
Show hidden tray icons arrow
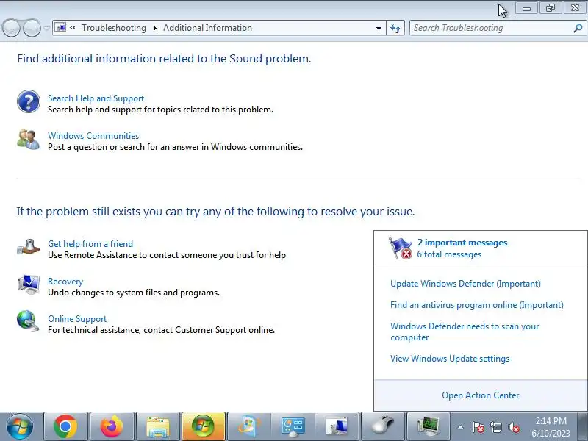461,427
